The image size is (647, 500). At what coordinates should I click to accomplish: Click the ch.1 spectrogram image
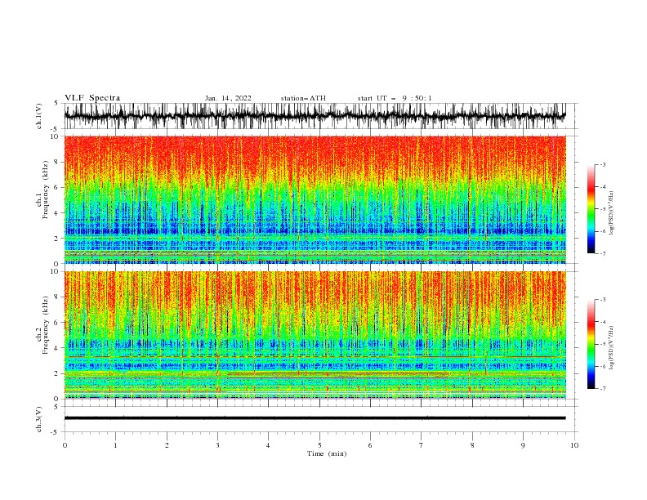coord(315,199)
